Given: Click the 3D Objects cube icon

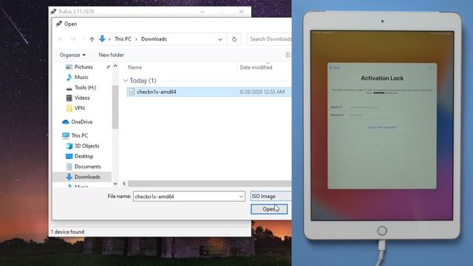Looking at the screenshot, I should [x=69, y=146].
